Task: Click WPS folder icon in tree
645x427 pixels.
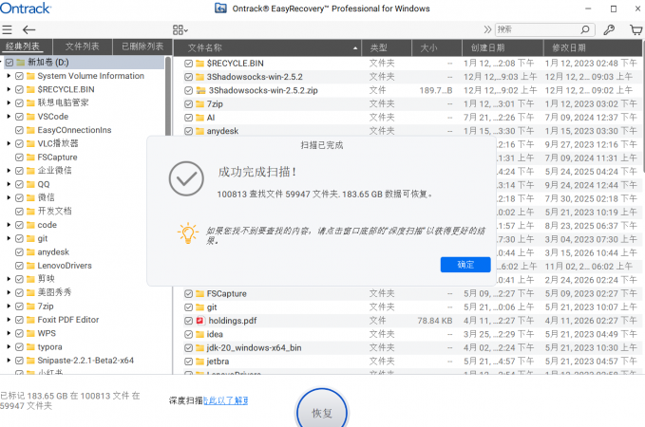Action: tap(30, 333)
